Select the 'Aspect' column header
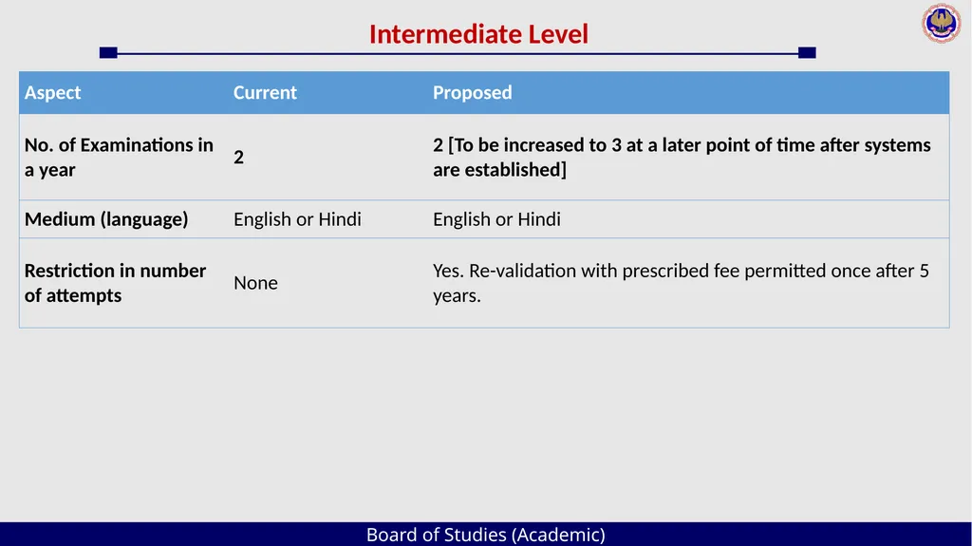972x546 pixels. click(x=53, y=92)
